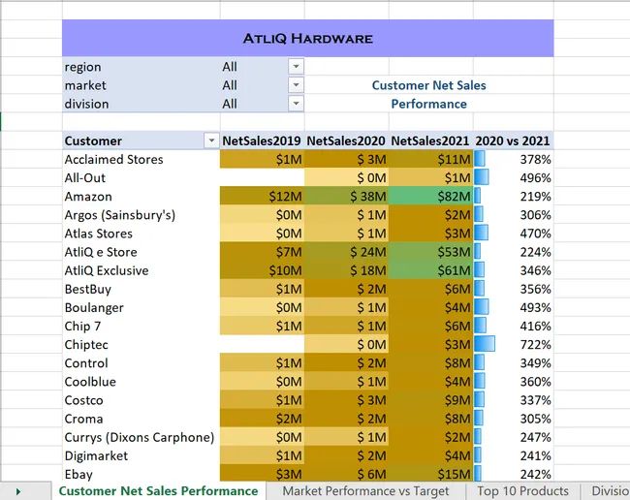
Task: Select Ebay's $6M NetSales2020 cell
Action: [x=346, y=474]
